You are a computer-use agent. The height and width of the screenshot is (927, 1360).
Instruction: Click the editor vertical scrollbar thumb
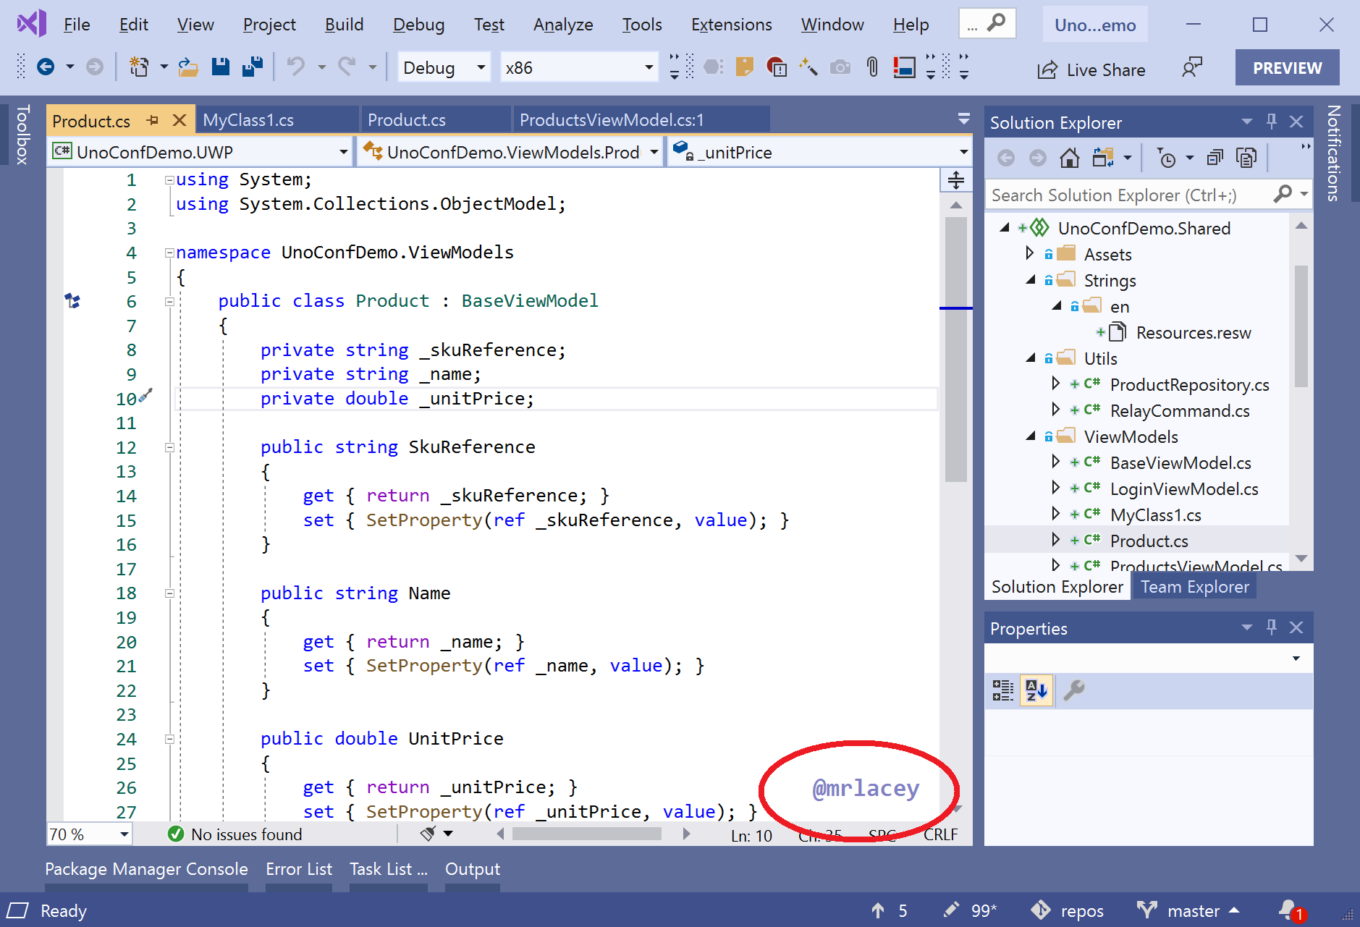956,349
